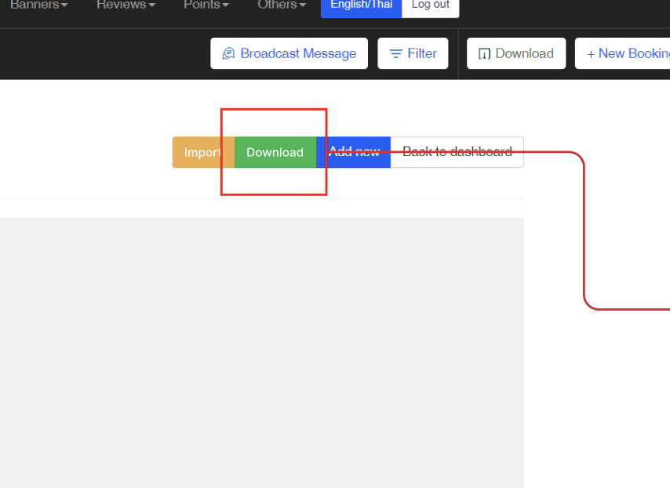Click the download icon in the top toolbar

coord(485,53)
